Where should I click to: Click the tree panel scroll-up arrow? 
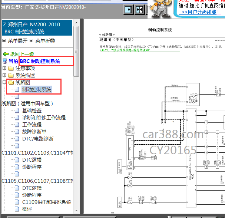click(76, 23)
